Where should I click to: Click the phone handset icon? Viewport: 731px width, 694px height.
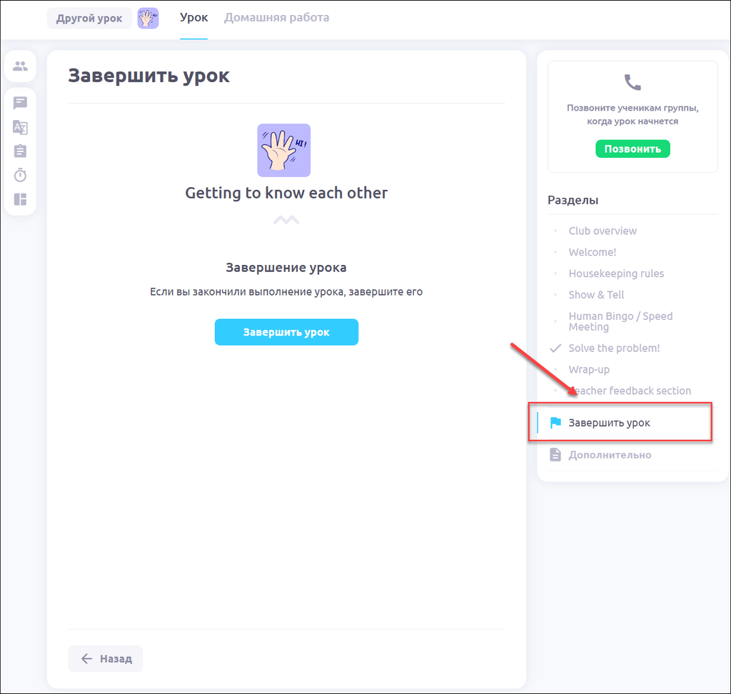632,83
